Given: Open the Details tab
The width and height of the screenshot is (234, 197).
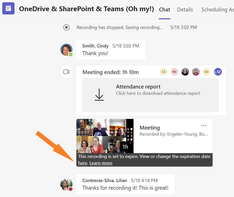Looking at the screenshot, I should [185, 10].
